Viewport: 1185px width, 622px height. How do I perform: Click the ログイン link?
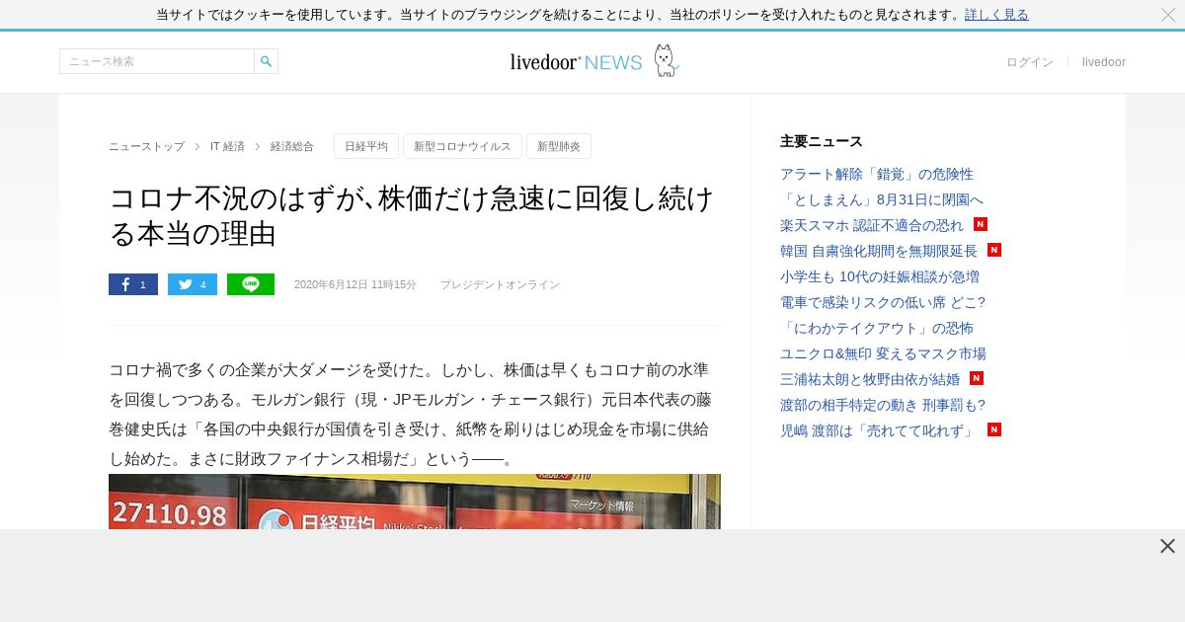(x=1030, y=62)
